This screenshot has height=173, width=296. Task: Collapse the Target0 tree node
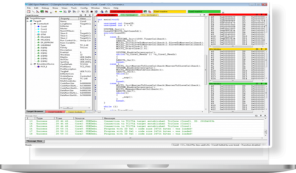[28, 21]
